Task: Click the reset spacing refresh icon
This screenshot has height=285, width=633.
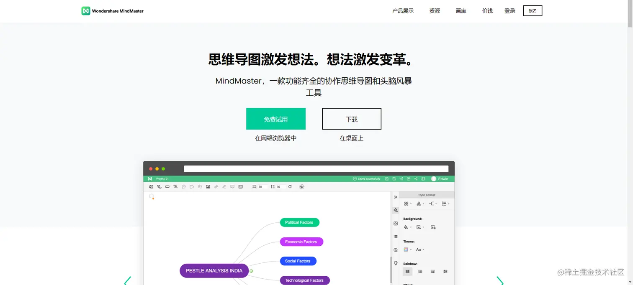Action: coord(290,187)
